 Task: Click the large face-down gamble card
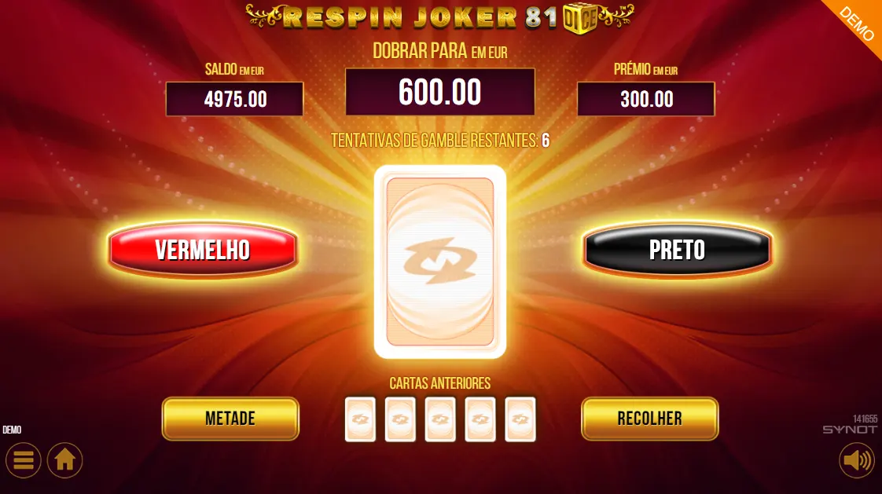440,262
